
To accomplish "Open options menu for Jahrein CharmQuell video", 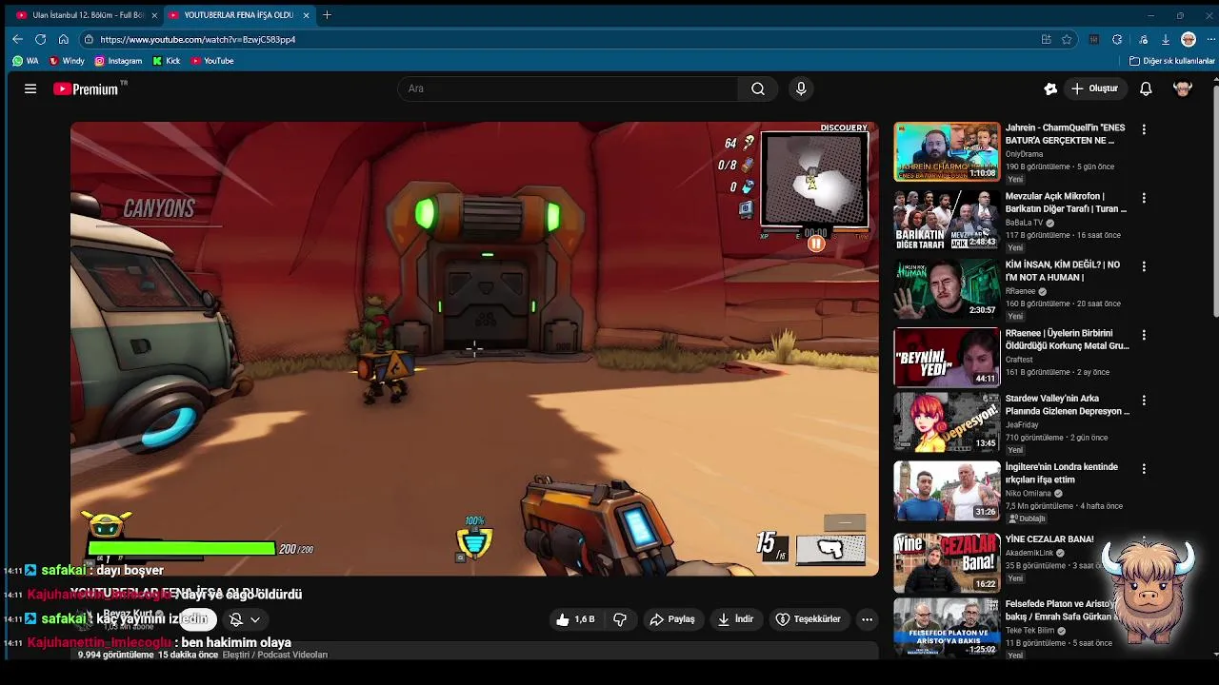I will [x=1144, y=129].
